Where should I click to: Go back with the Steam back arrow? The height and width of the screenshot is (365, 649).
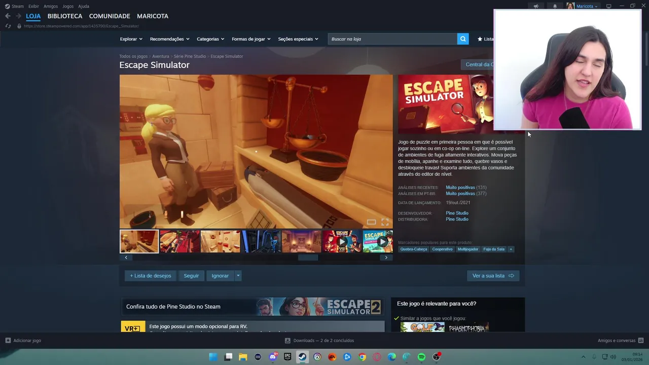coord(8,16)
